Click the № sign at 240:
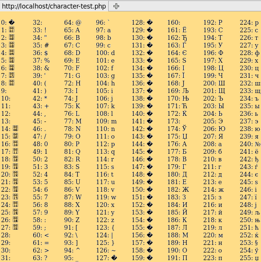Viewport: 261px width, 262px height. coord(258,144)
